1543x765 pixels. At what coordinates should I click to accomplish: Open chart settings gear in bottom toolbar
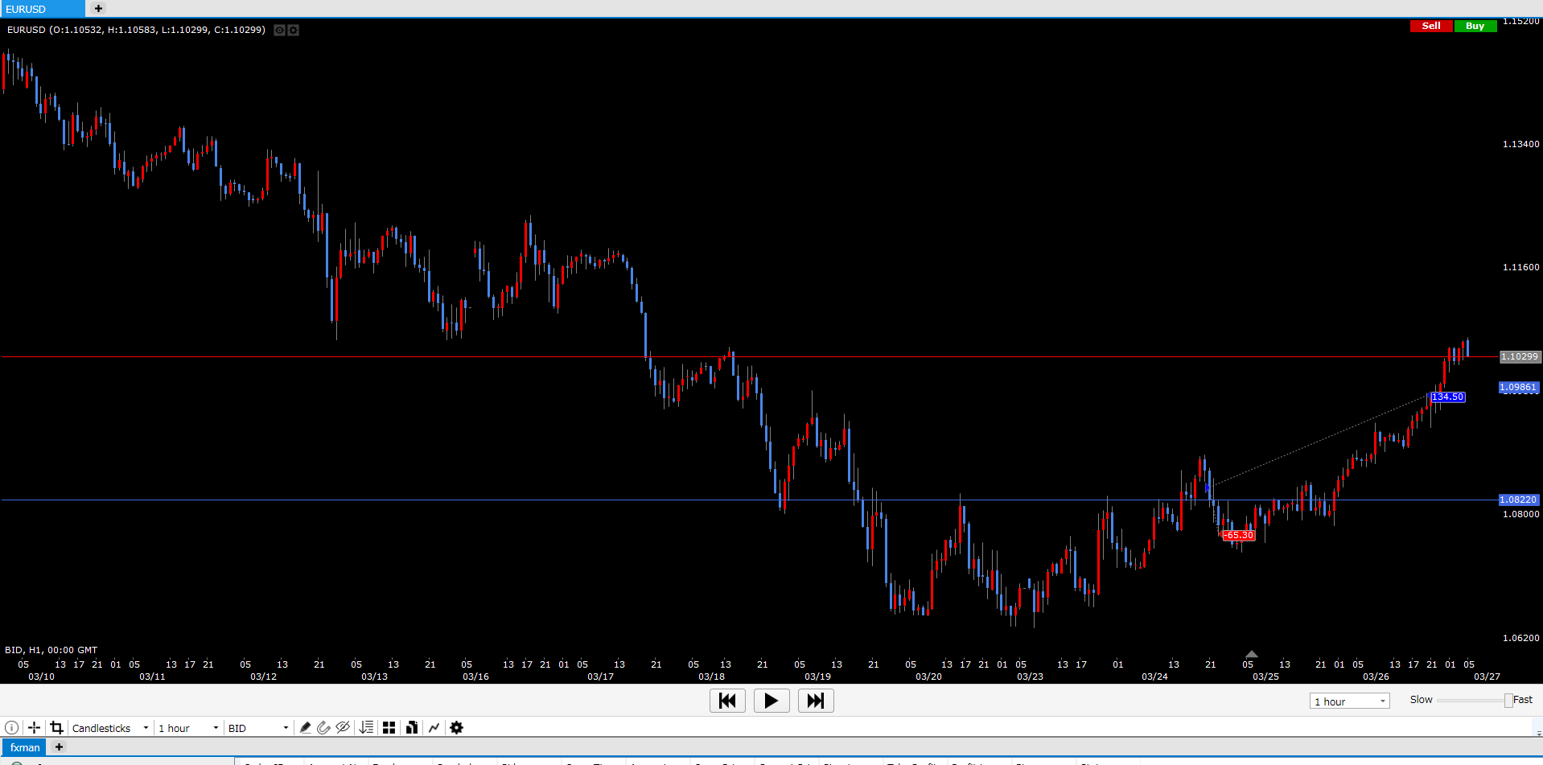457,728
